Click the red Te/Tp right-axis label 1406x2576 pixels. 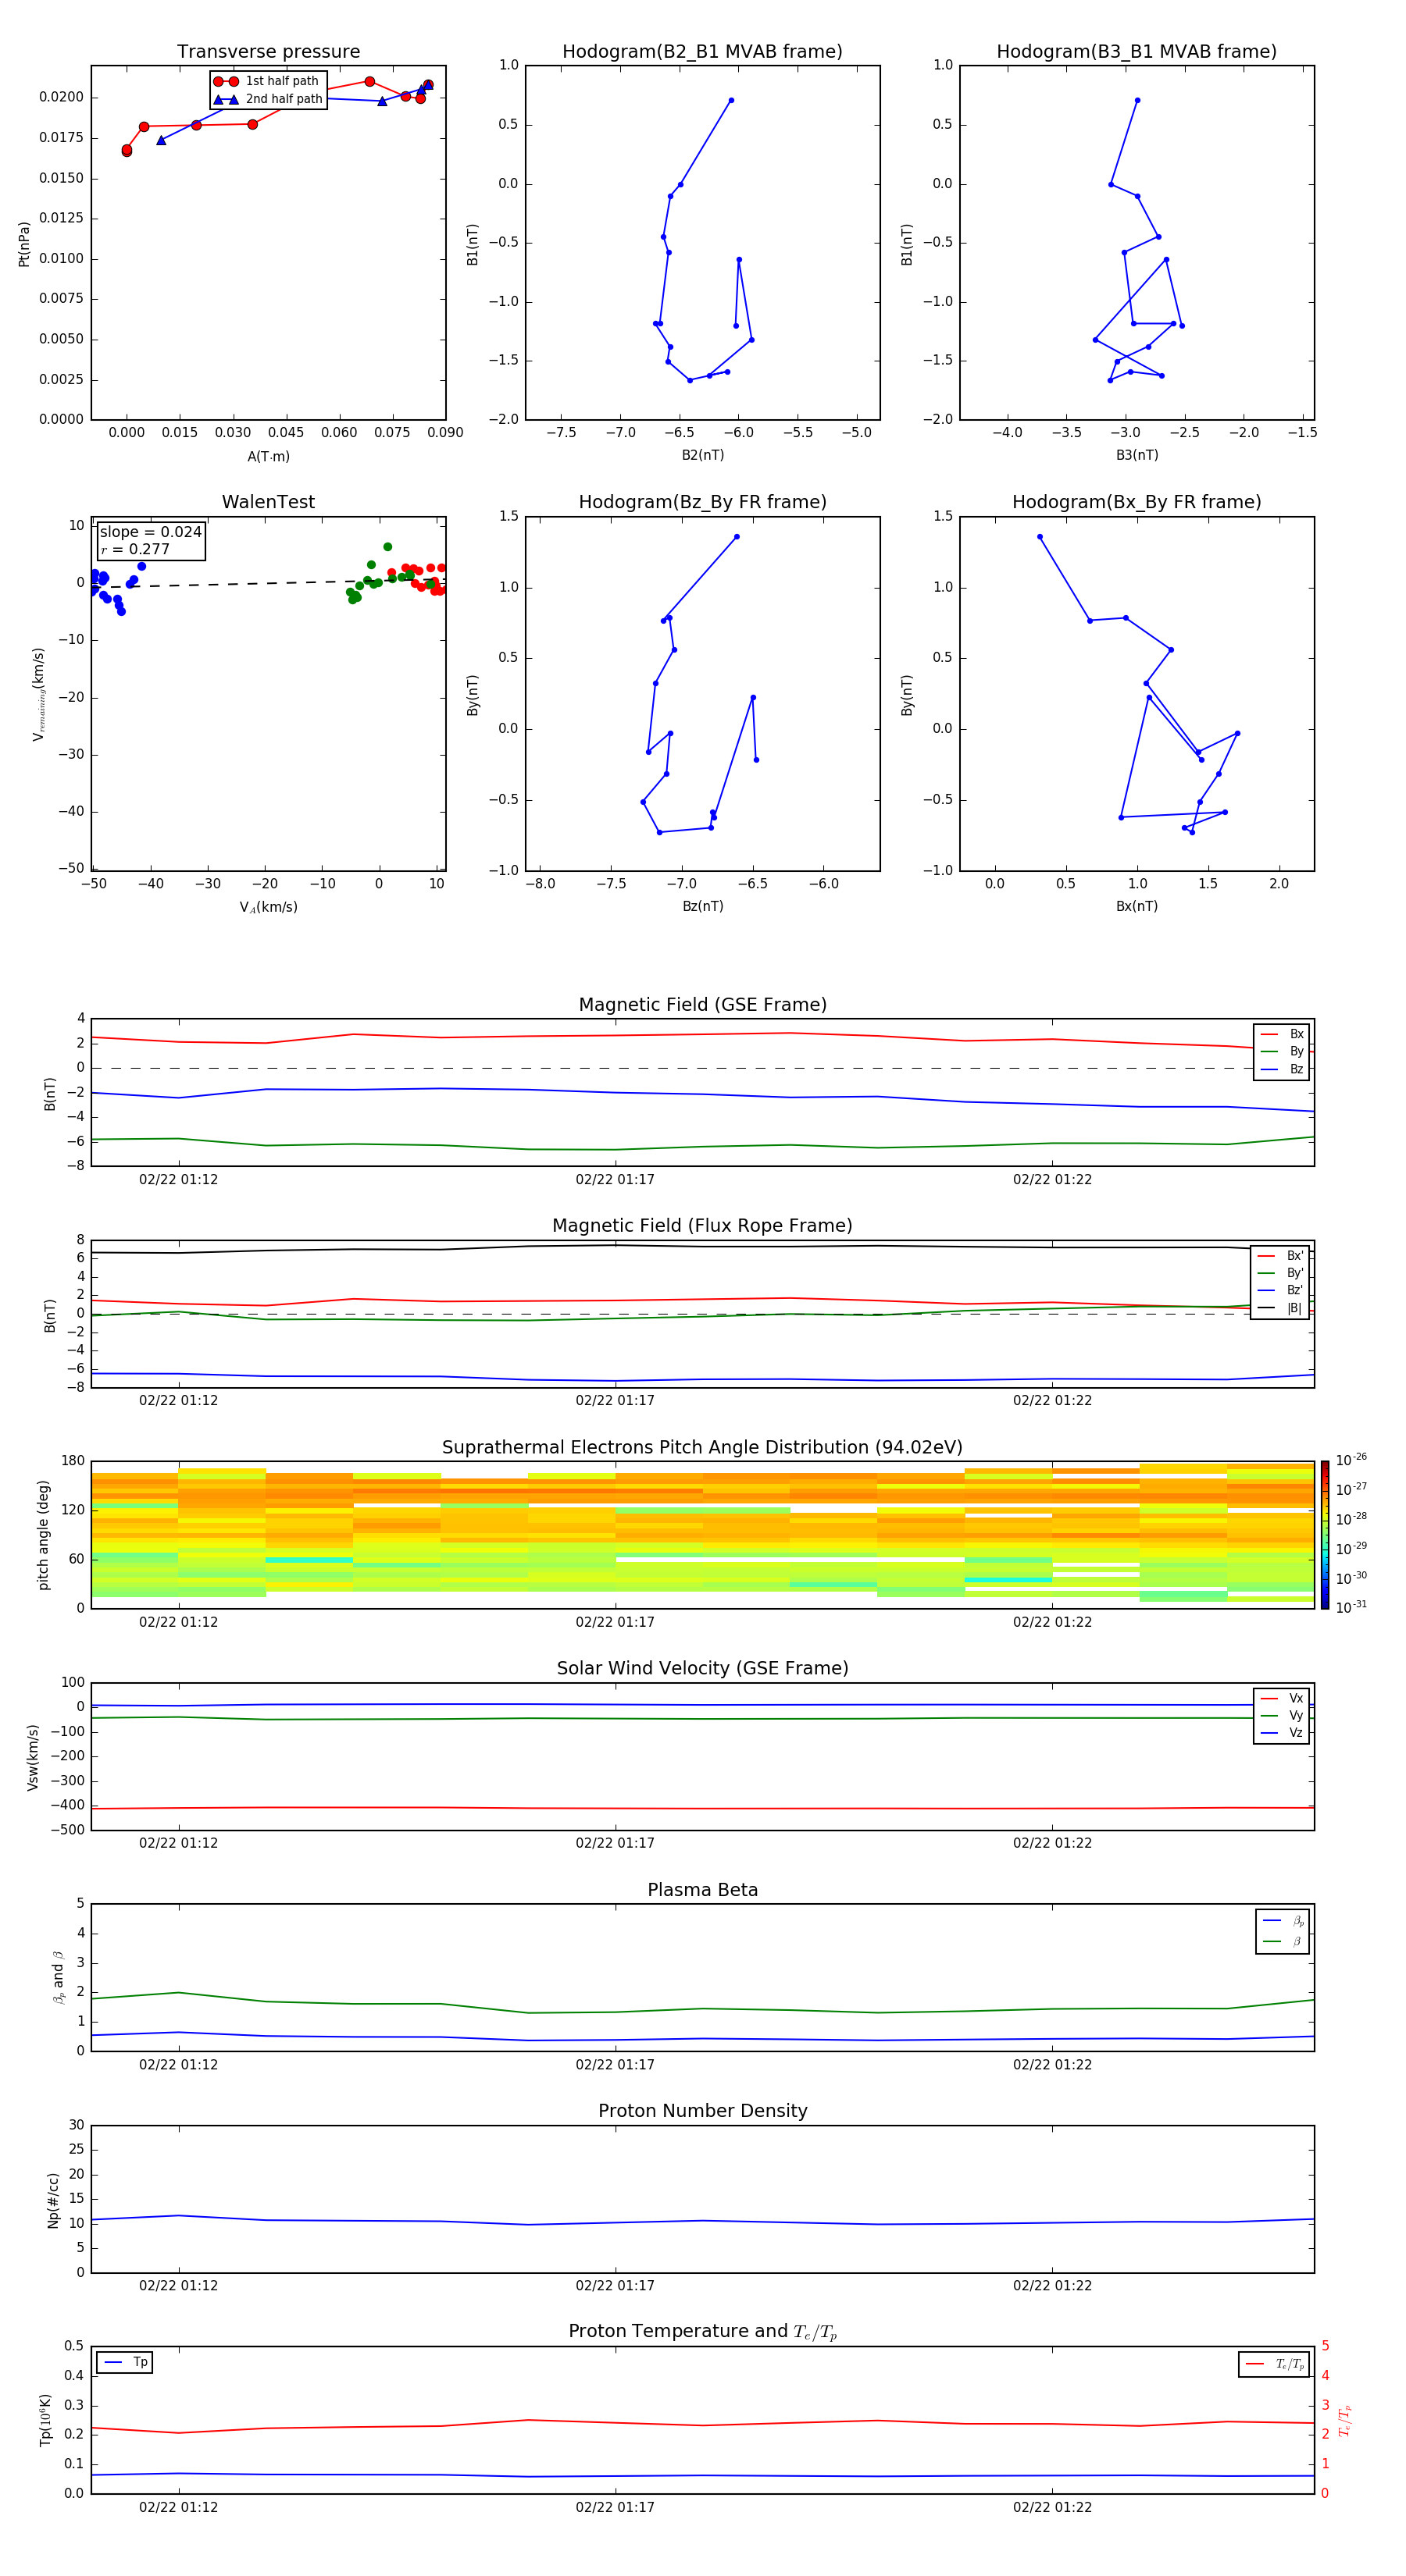(1344, 2420)
